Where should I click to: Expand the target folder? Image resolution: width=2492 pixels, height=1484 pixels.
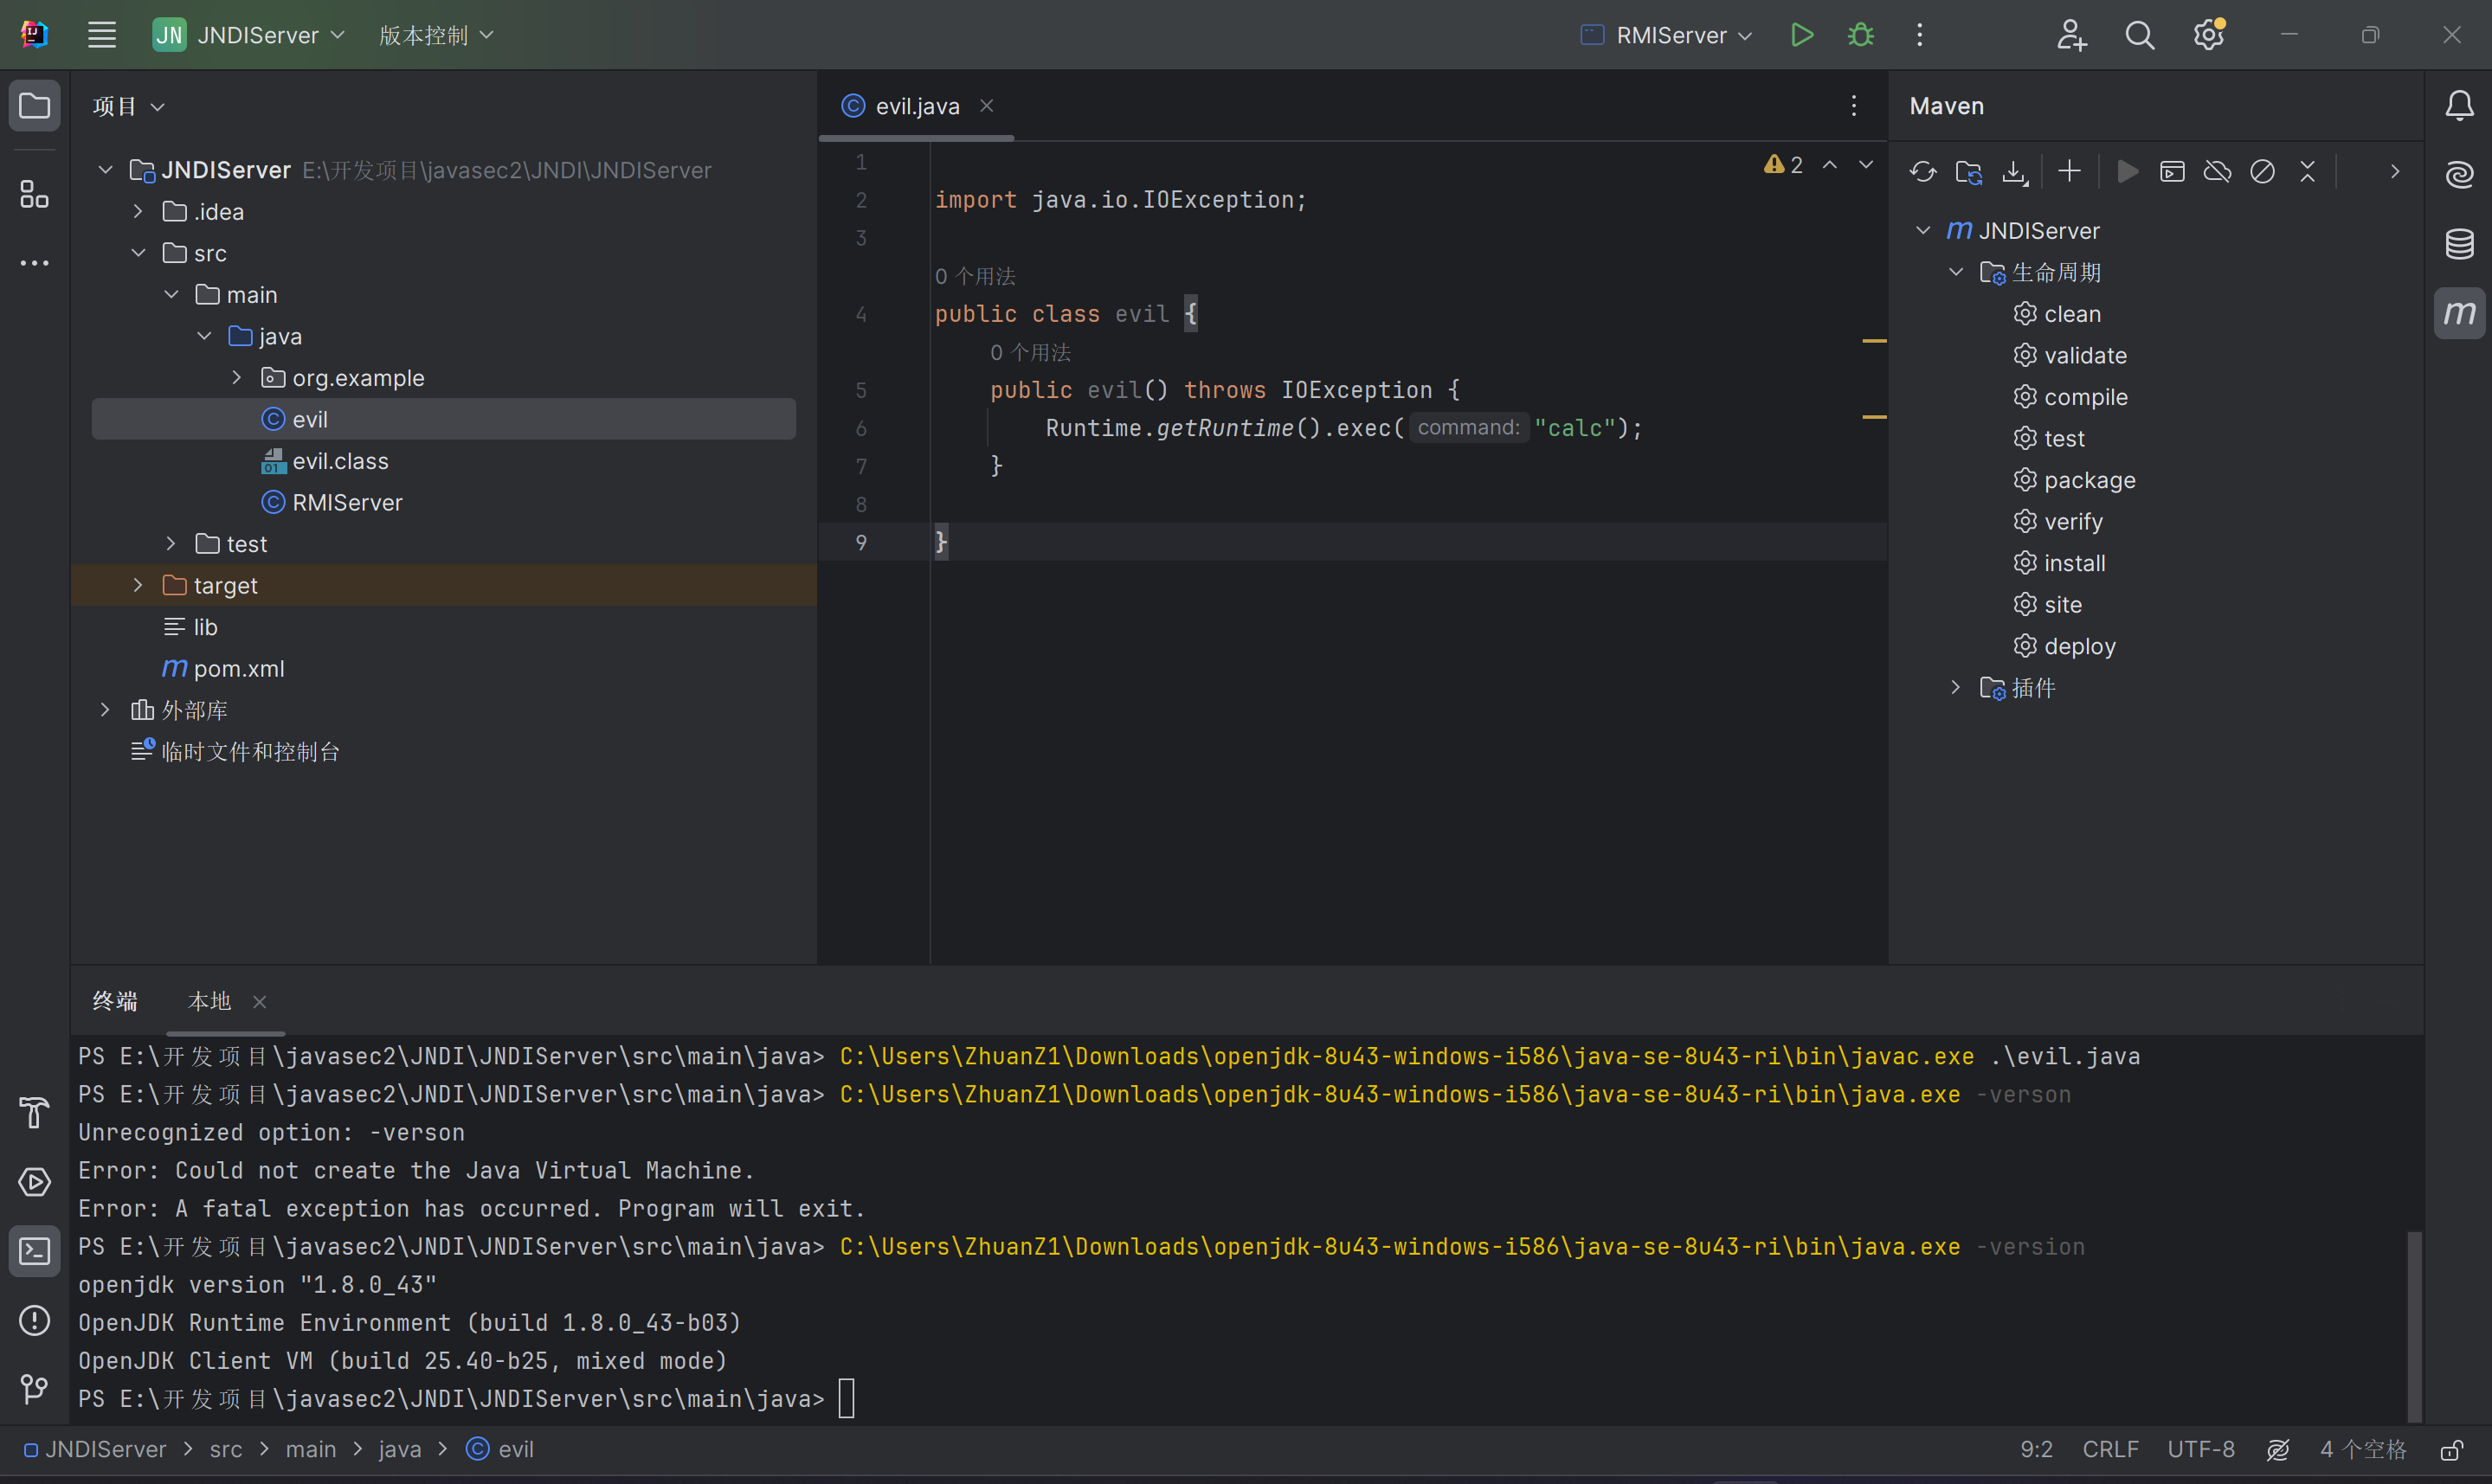[138, 586]
